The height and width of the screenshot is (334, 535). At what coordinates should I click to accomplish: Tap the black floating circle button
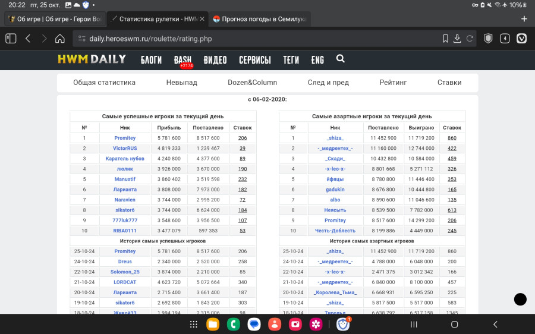click(520, 300)
